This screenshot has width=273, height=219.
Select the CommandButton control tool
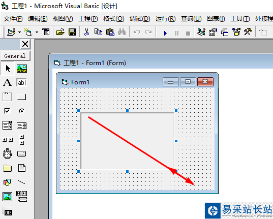[21, 97]
